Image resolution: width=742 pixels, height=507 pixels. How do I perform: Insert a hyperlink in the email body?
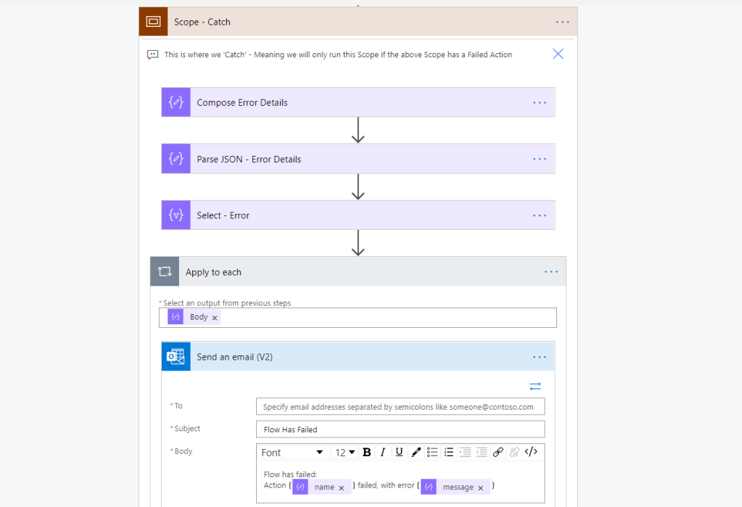pyautogui.click(x=498, y=452)
